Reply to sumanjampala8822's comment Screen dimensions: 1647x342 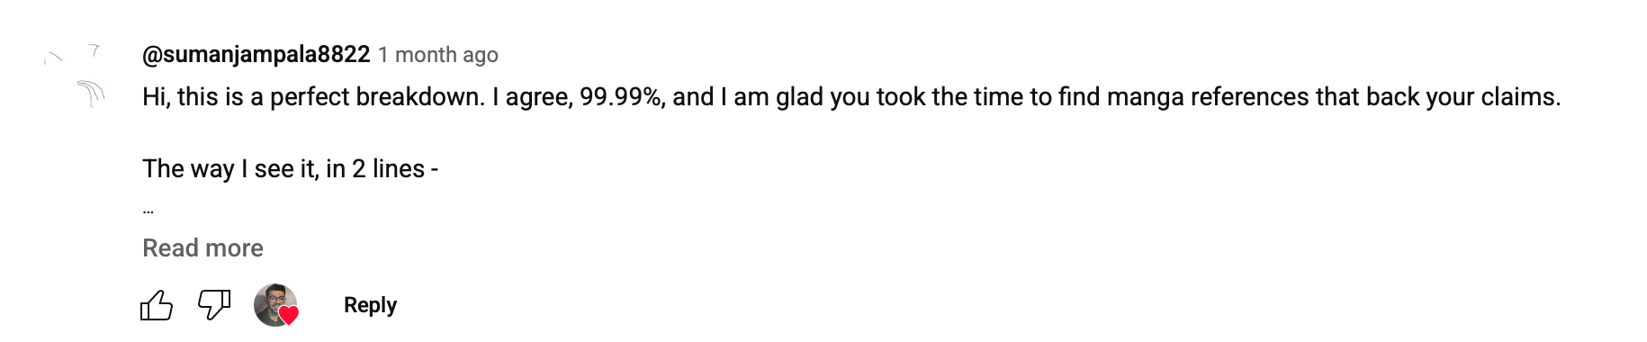370,305
